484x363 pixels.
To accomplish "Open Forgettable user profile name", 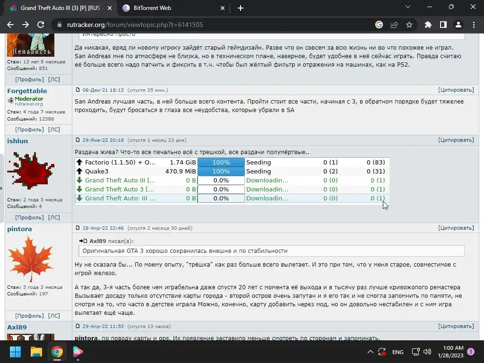I will click(x=27, y=91).
